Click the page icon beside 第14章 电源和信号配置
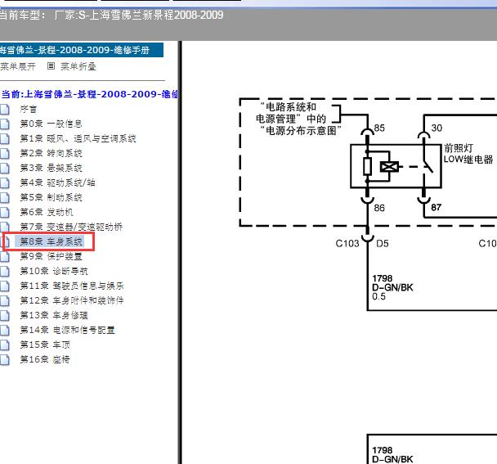This screenshot has height=464, width=497. pos(4,330)
